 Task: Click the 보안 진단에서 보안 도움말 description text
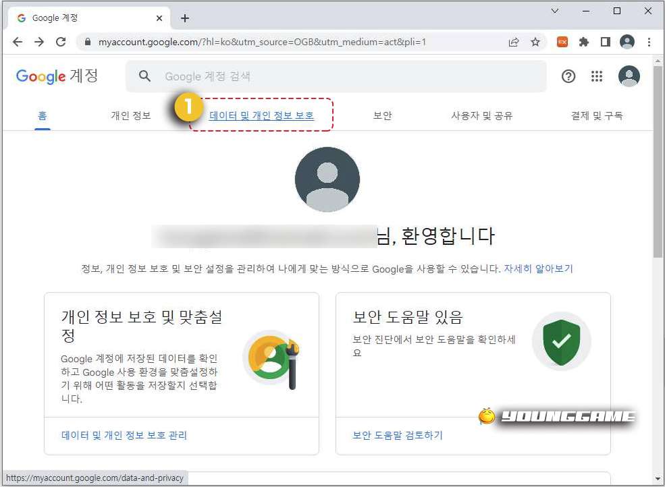[x=434, y=346]
